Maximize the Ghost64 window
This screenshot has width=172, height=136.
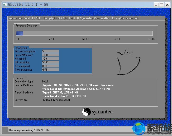point(161,5)
